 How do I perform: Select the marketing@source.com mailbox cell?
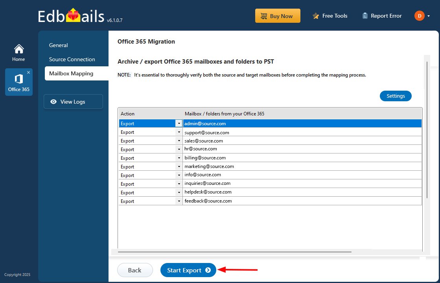click(302, 166)
